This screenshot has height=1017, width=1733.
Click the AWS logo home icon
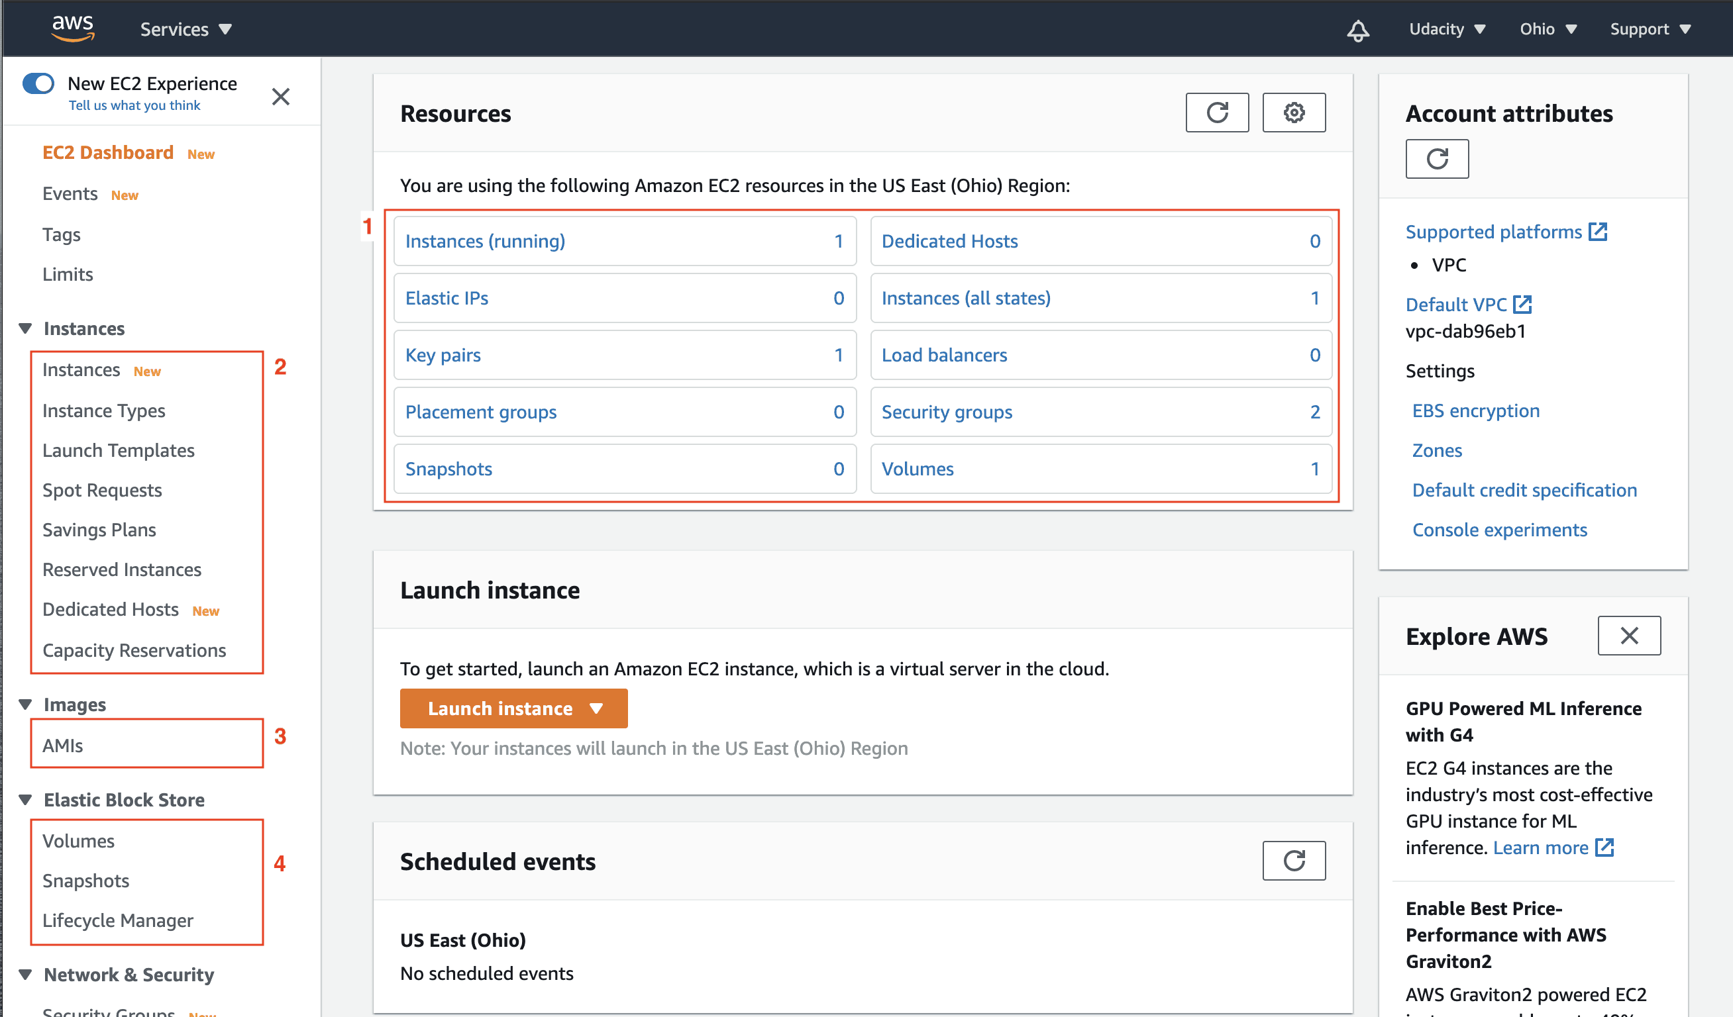pyautogui.click(x=73, y=29)
